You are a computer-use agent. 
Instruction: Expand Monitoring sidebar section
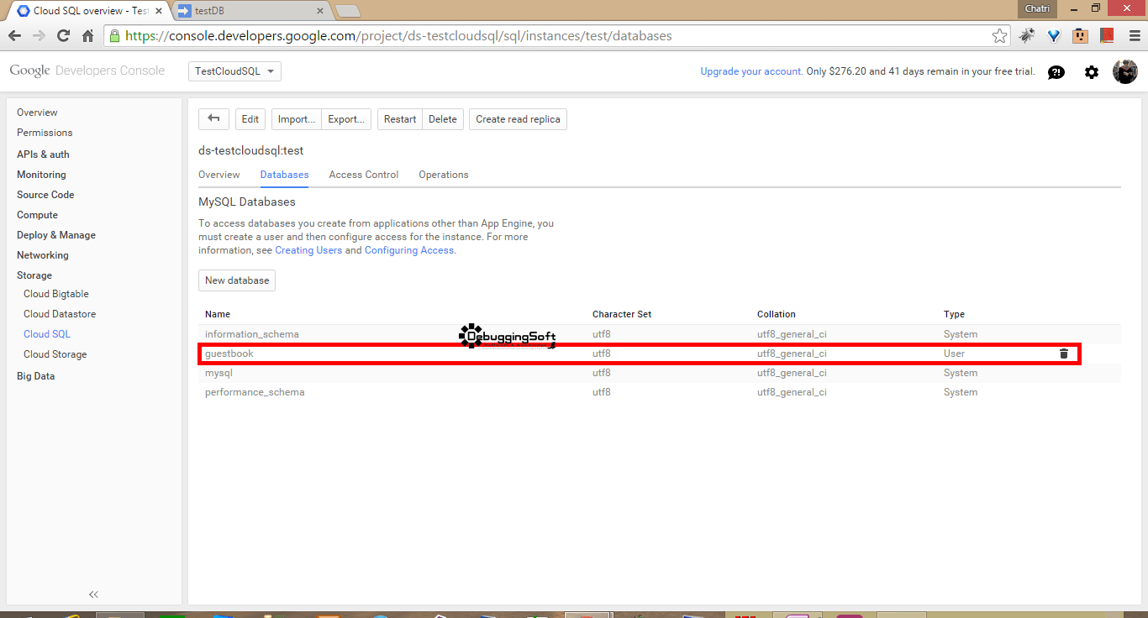[x=41, y=175]
